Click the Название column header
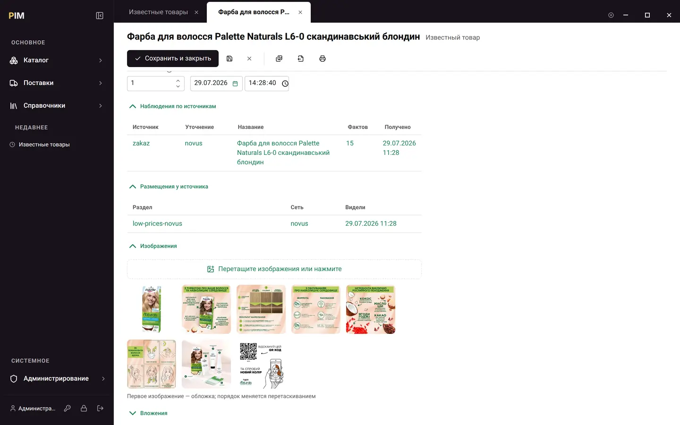 [x=251, y=127]
